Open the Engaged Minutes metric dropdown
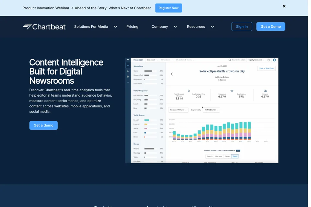This screenshot has width=311, height=207. pos(178,110)
